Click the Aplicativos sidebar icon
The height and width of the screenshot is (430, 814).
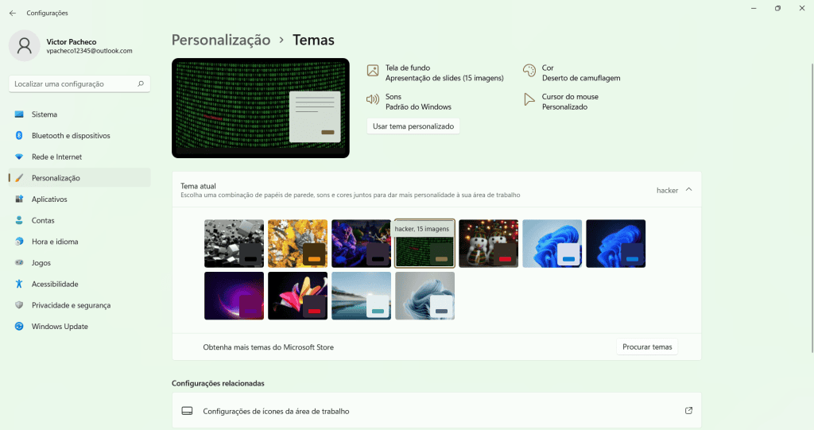tap(19, 199)
